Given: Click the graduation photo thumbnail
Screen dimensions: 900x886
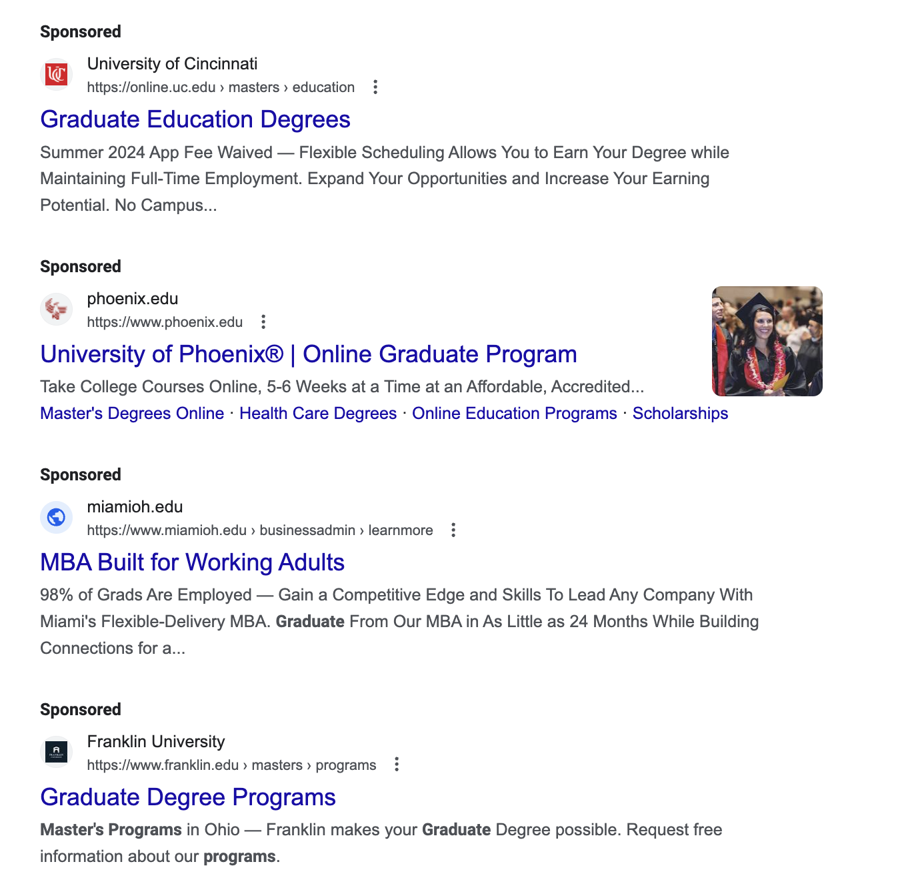Looking at the screenshot, I should pyautogui.click(x=767, y=342).
